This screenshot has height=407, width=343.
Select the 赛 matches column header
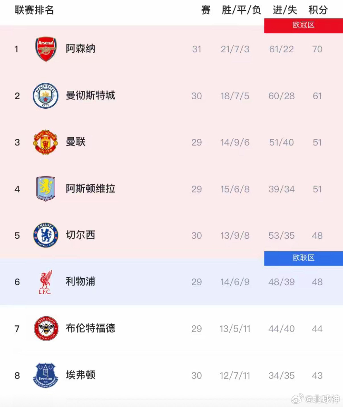206,10
